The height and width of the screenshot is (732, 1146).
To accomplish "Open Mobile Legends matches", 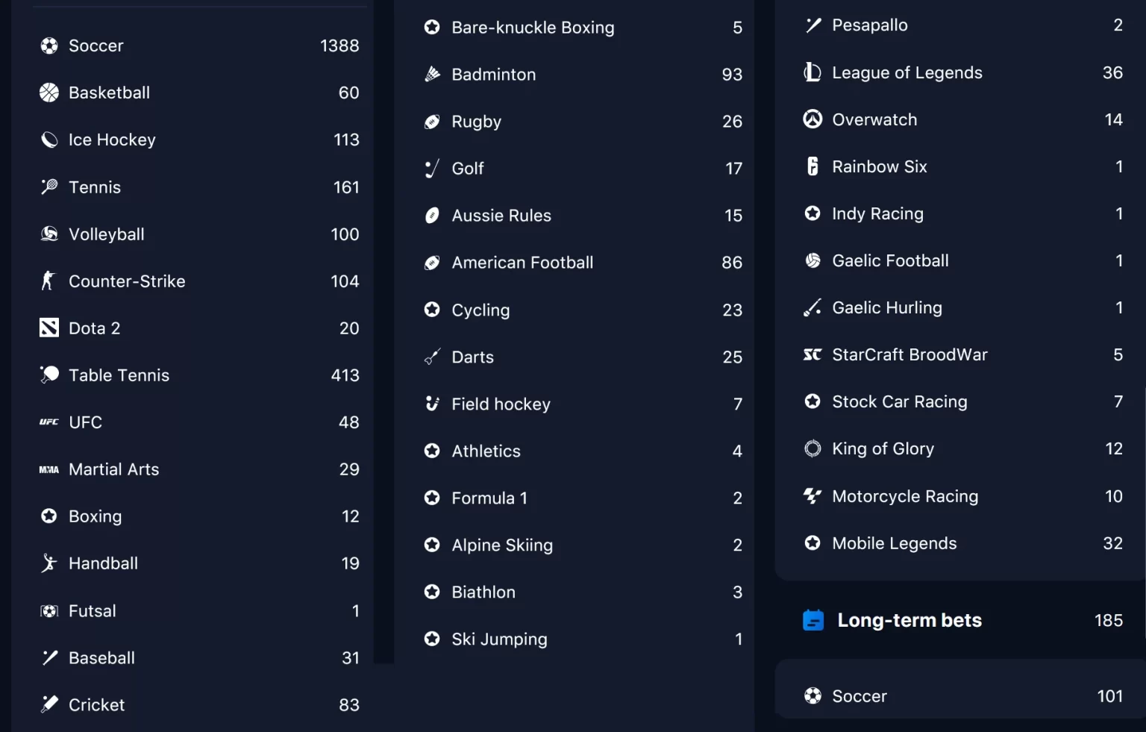I will [962, 543].
